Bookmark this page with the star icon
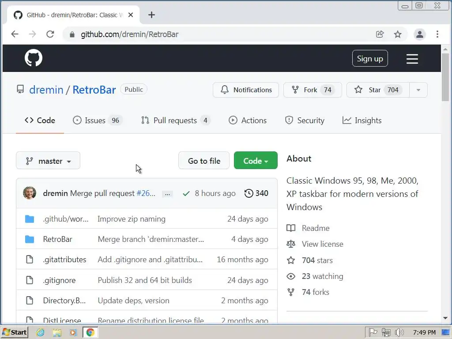452x339 pixels. pos(398,34)
